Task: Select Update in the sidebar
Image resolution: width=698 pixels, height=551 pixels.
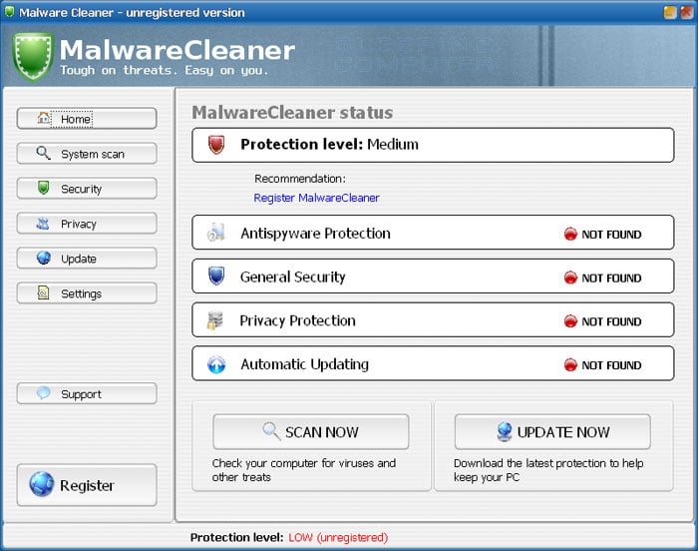Action: 87,259
